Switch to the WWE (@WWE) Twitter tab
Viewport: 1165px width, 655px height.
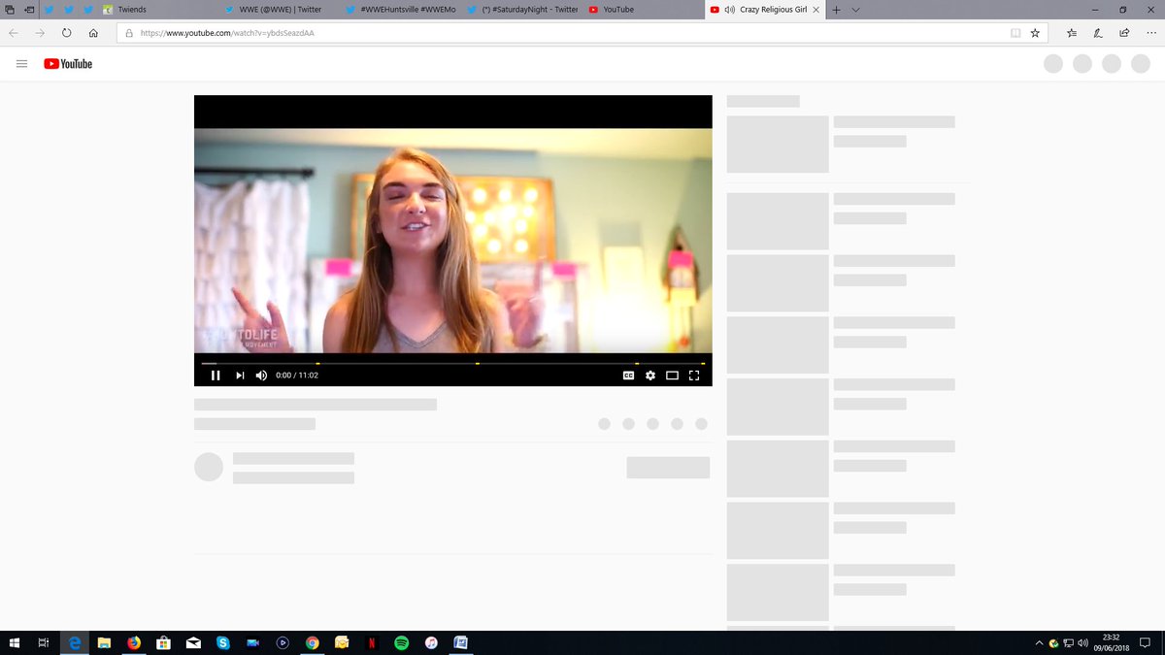click(280, 10)
